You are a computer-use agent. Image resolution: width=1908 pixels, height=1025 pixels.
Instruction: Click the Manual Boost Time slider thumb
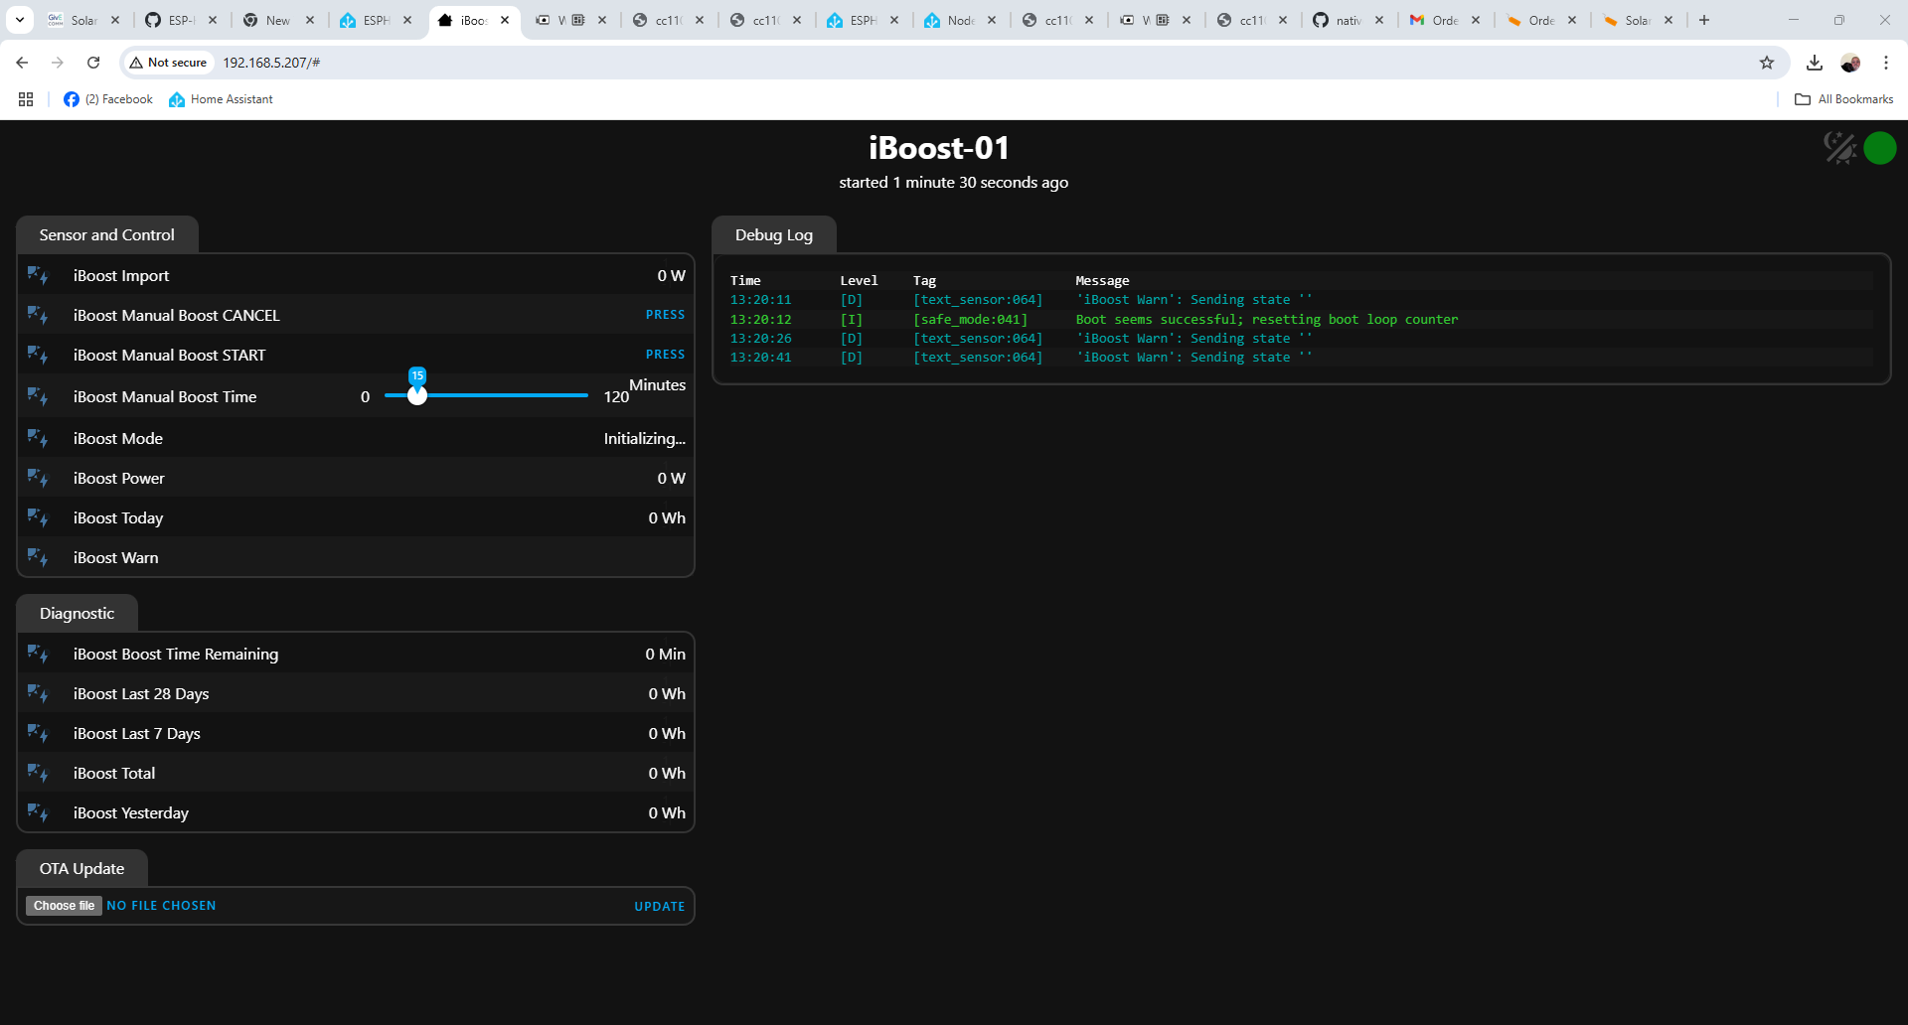417,395
